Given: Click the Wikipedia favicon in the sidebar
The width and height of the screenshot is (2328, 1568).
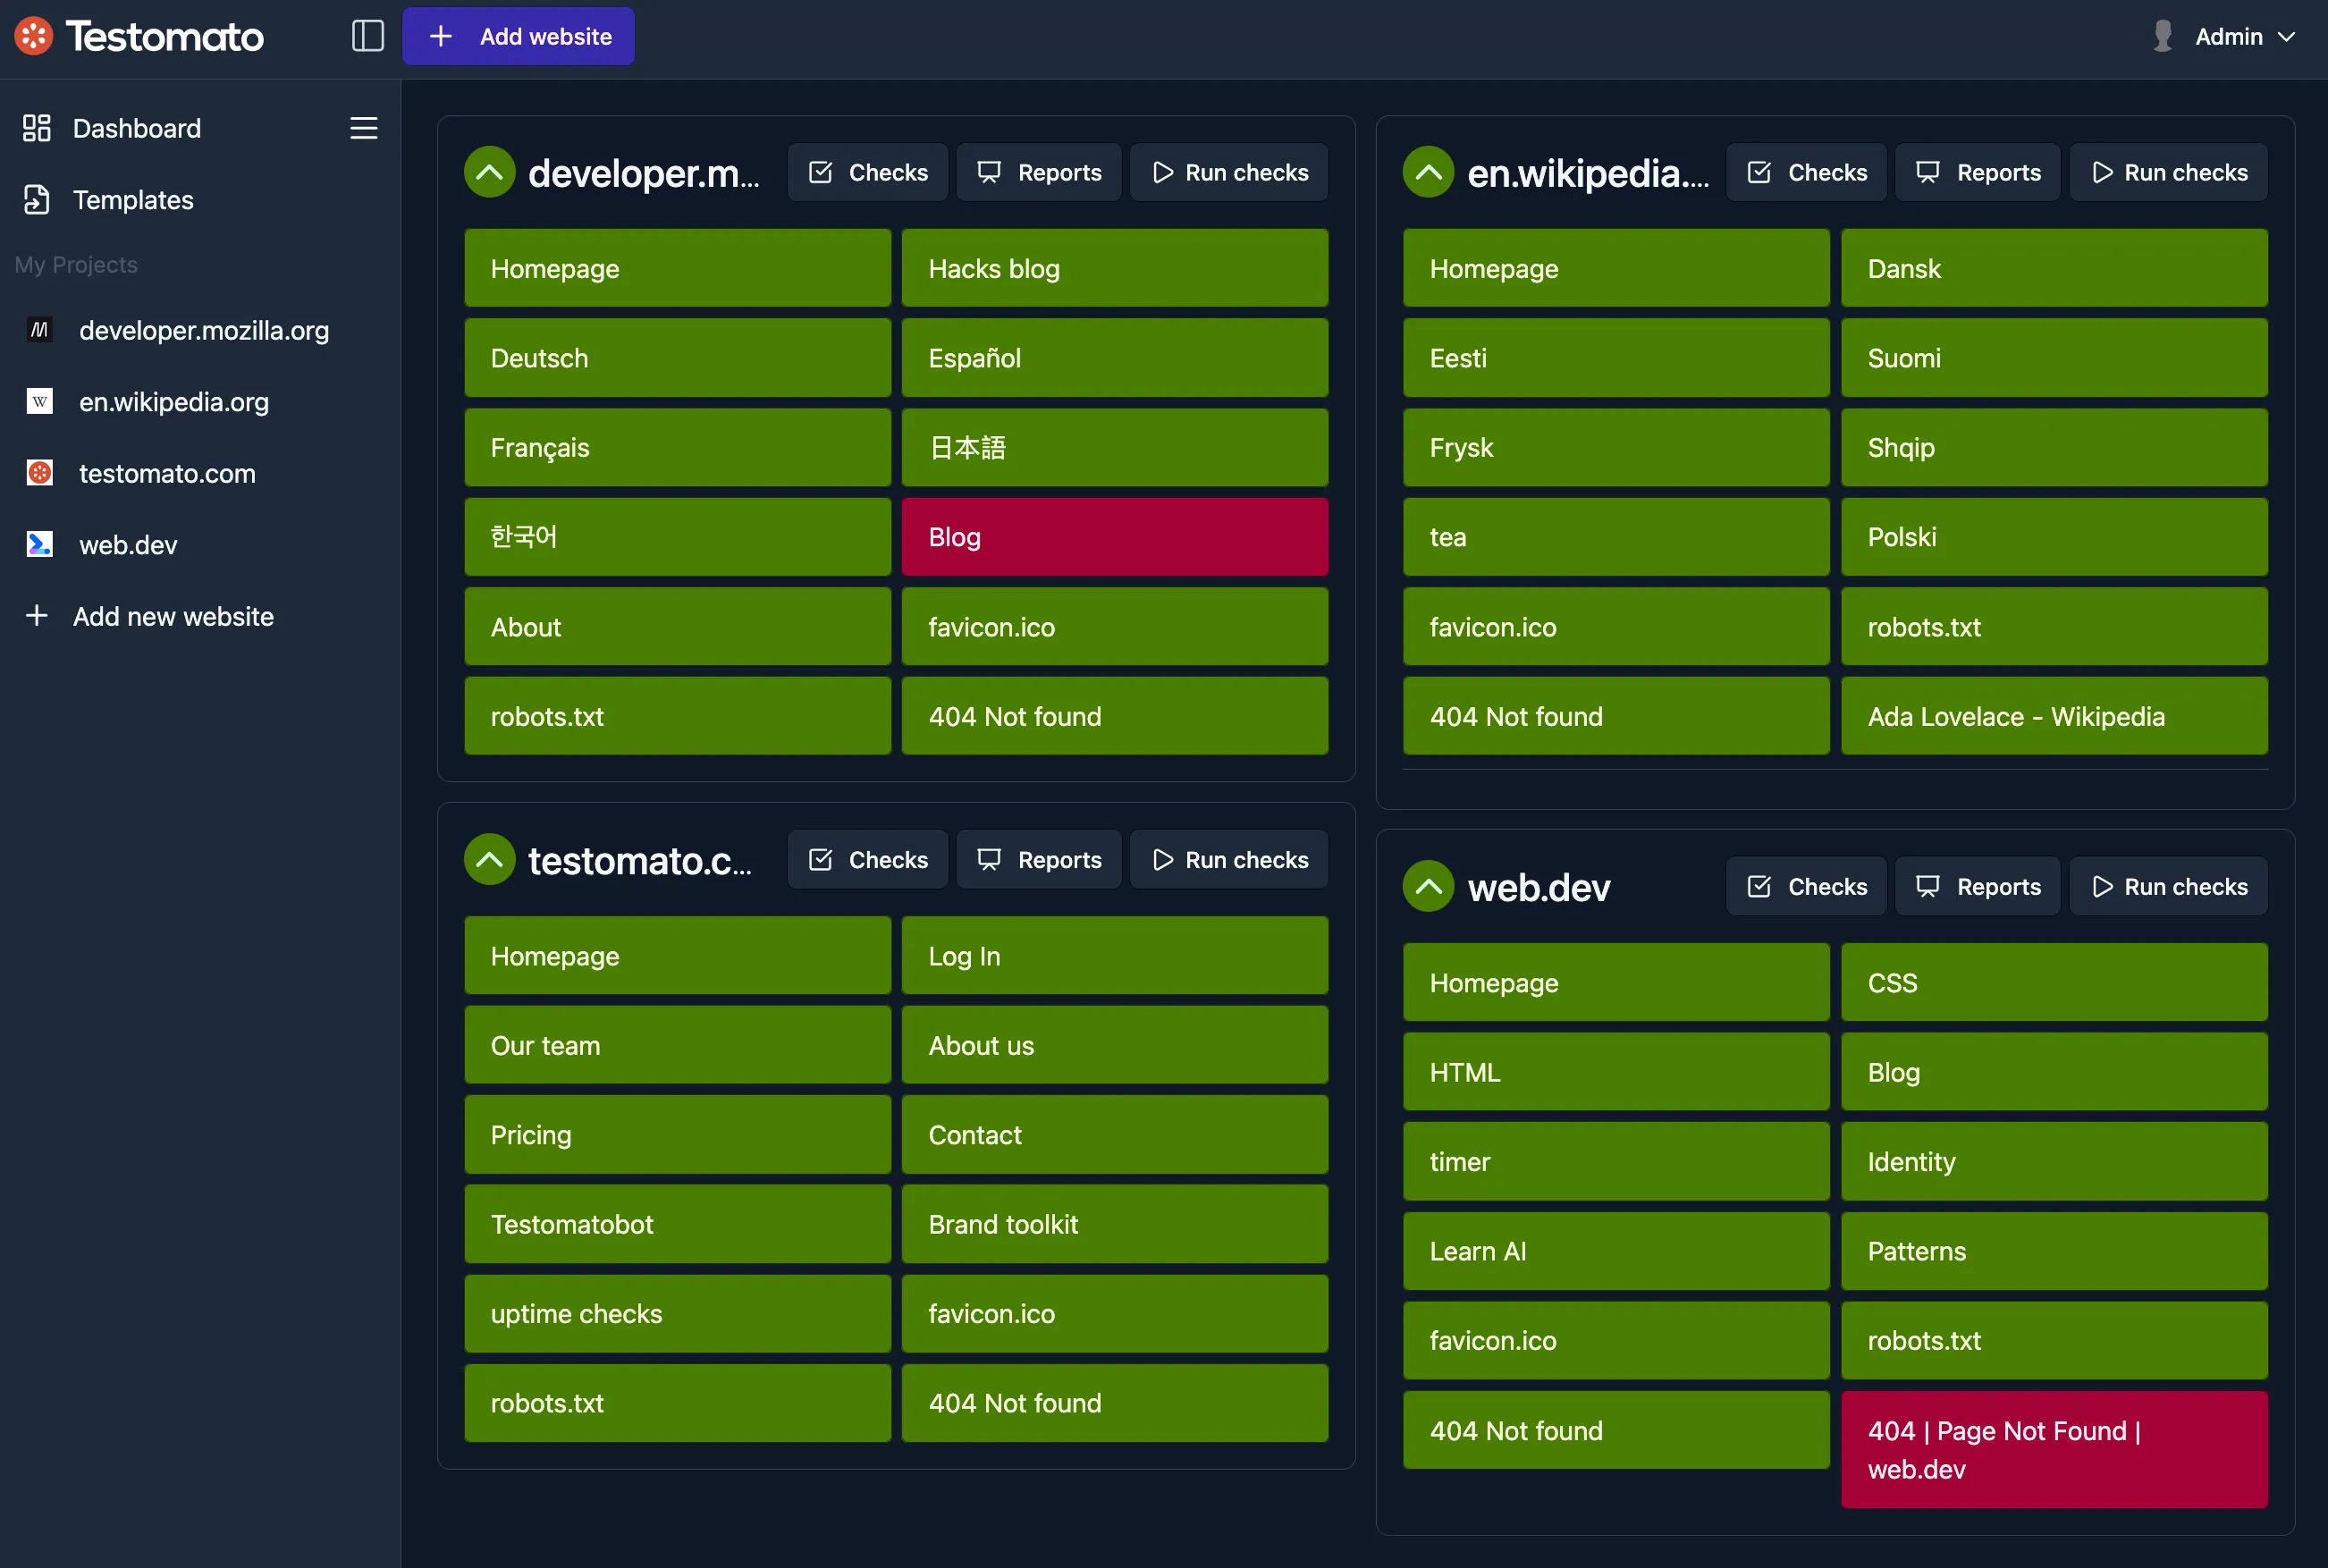Looking at the screenshot, I should [39, 401].
